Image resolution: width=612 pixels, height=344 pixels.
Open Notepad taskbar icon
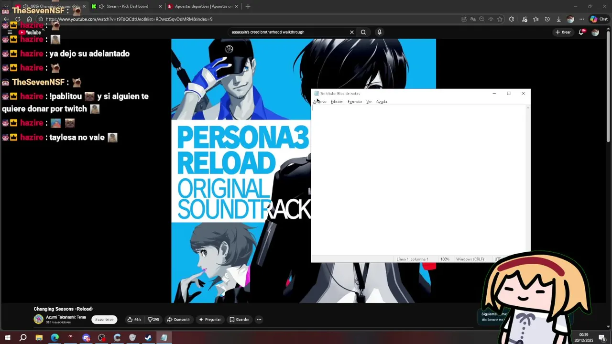pos(164,338)
